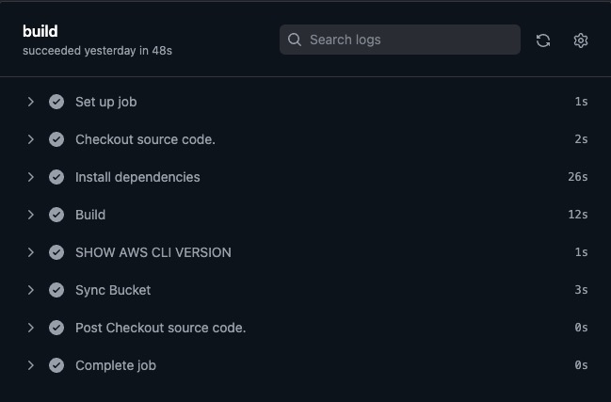Expand the Sync Bucket step
Screen dimensions: 611x402
click(31, 290)
